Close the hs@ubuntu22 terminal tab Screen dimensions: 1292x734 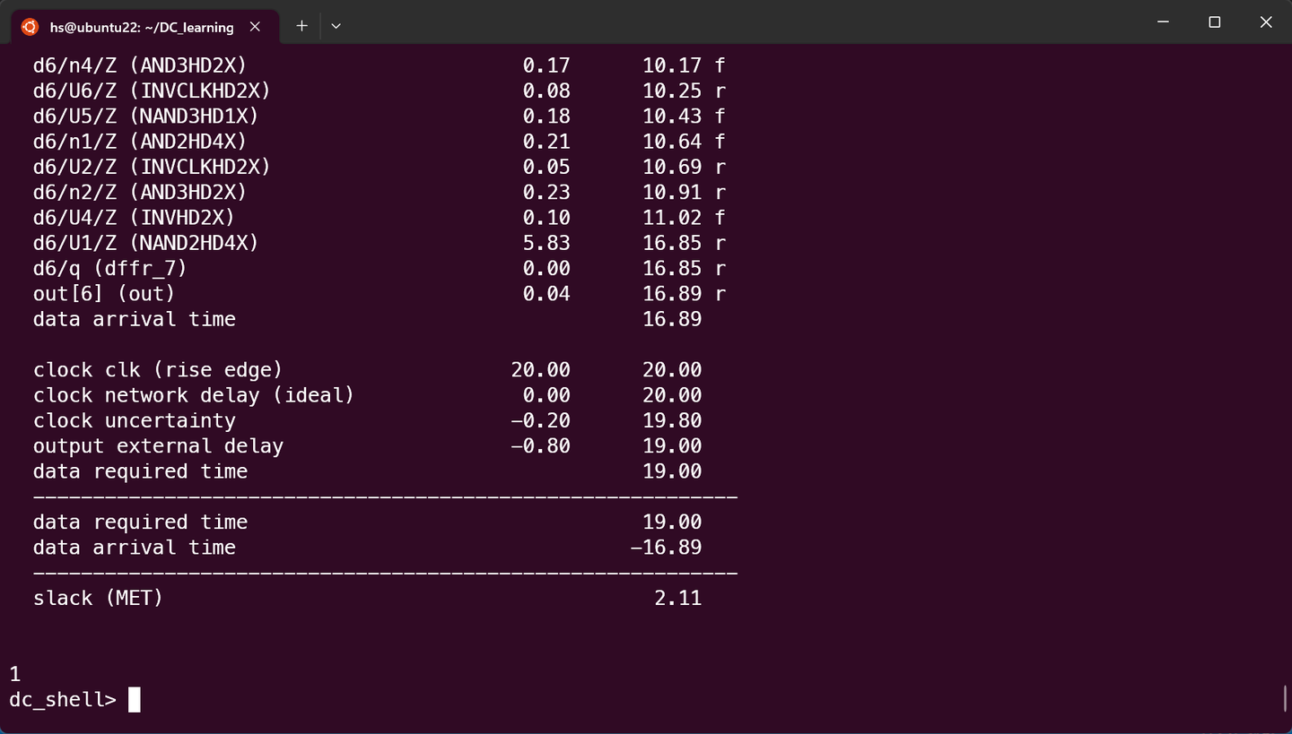point(255,27)
